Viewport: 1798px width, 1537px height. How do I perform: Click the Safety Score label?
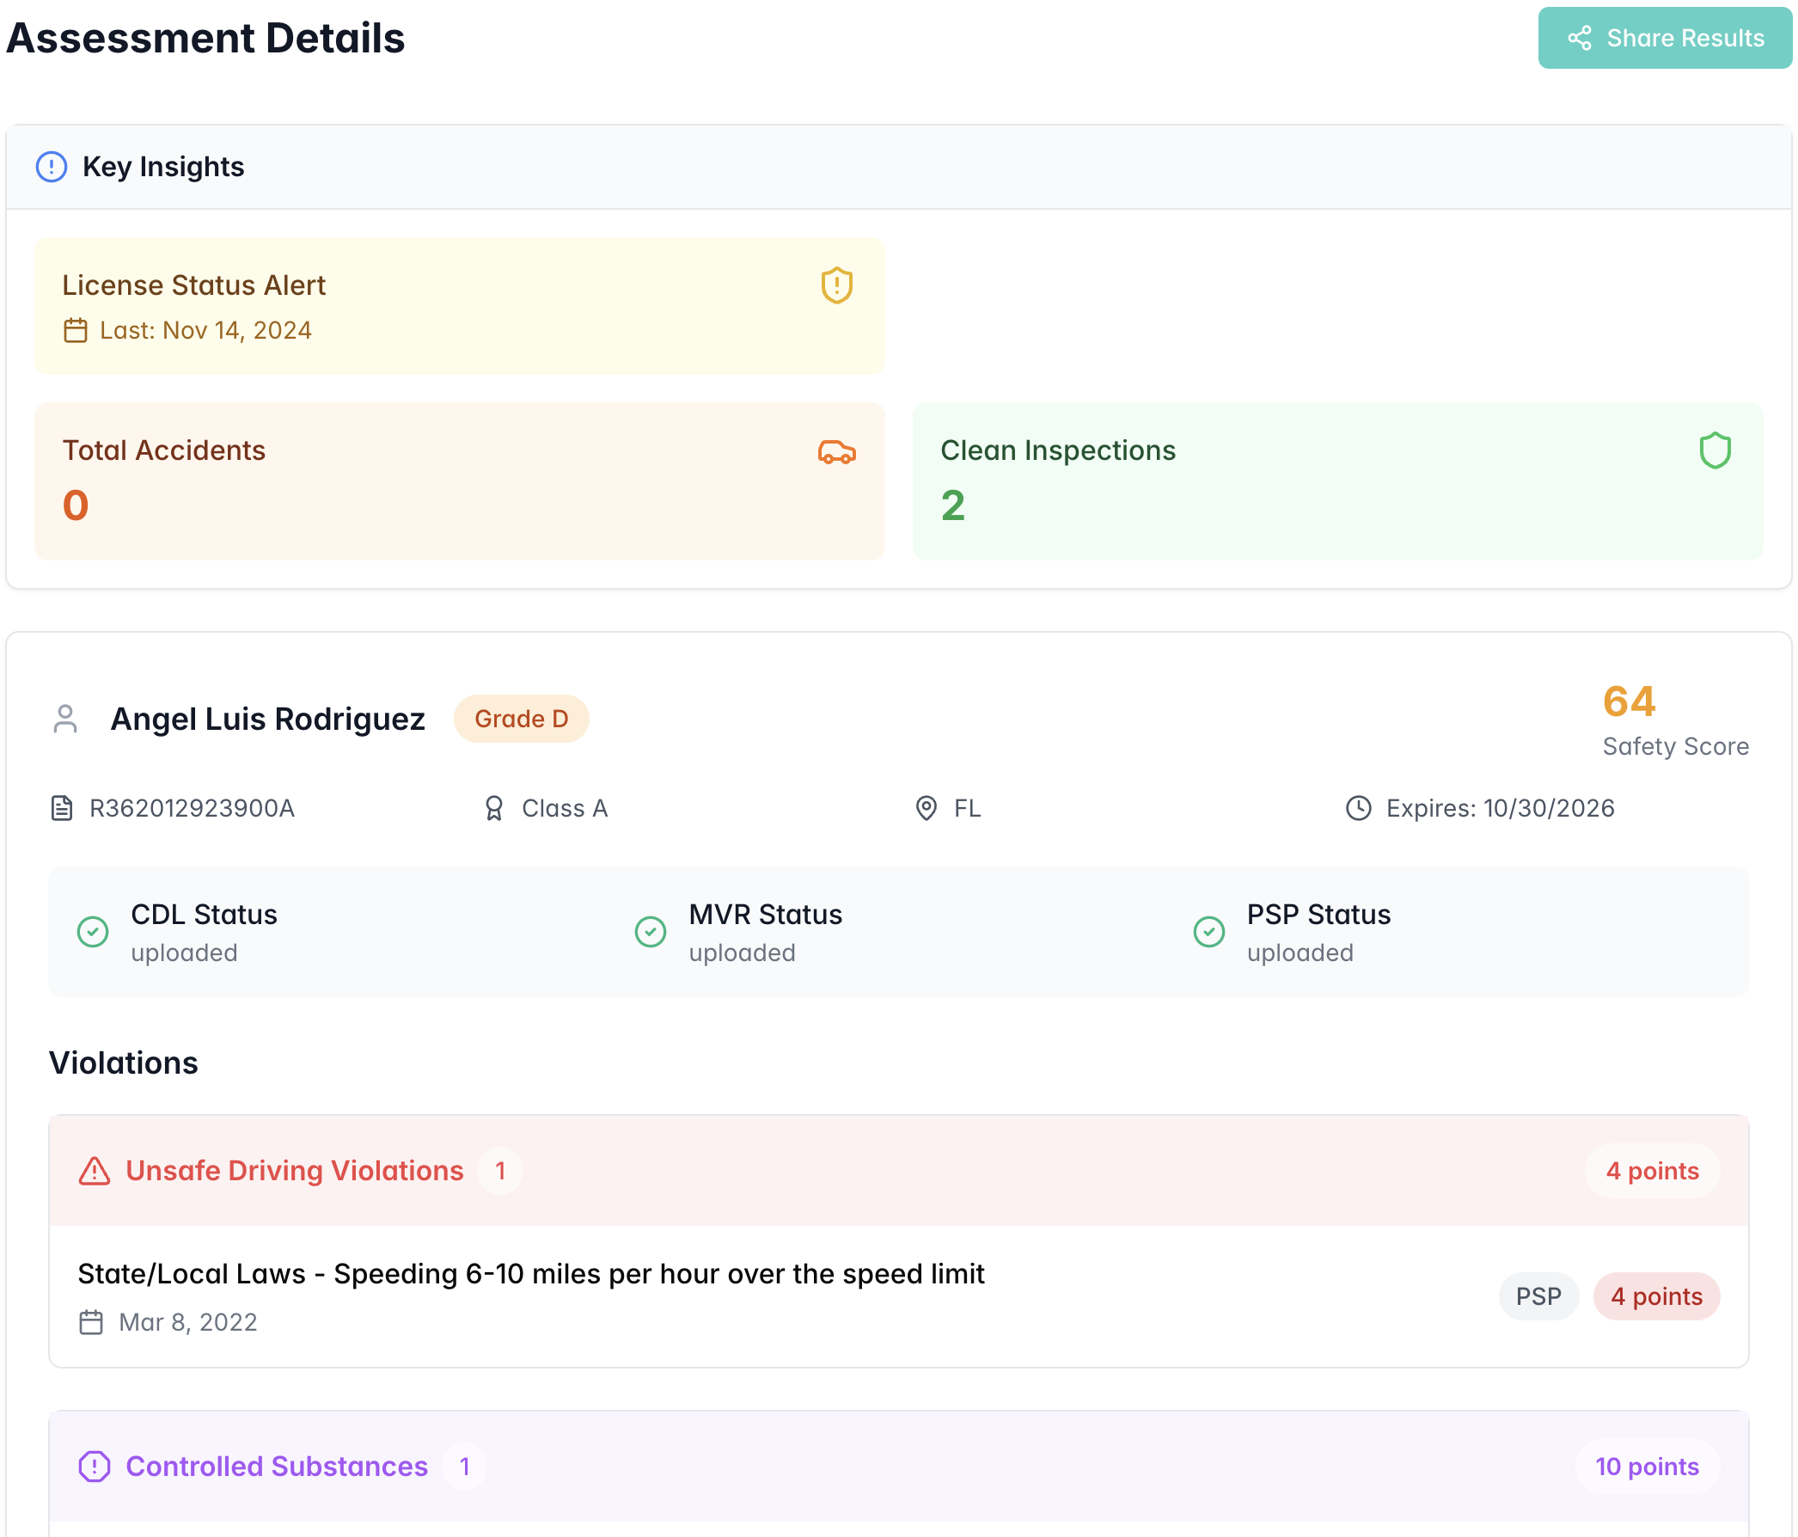pyautogui.click(x=1675, y=746)
